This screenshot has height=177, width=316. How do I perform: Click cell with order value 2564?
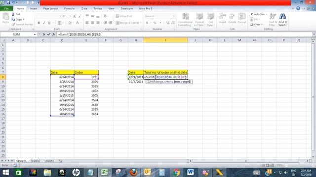86,100
